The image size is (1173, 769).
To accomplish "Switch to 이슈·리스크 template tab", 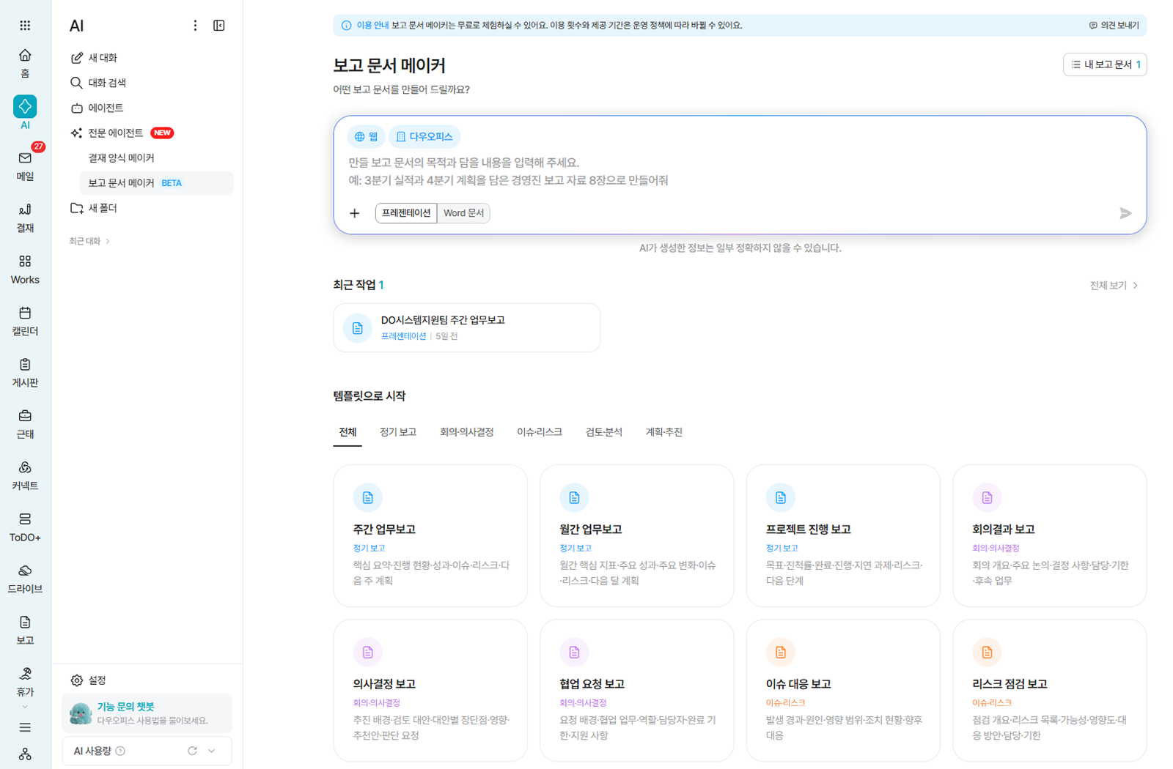I will click(x=540, y=432).
